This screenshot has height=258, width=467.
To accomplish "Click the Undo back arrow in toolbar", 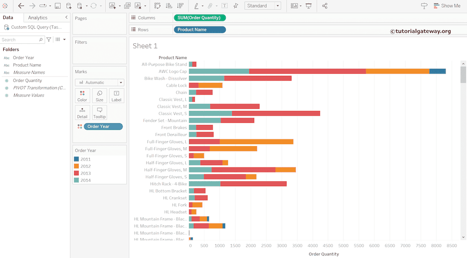I will tap(21, 6).
